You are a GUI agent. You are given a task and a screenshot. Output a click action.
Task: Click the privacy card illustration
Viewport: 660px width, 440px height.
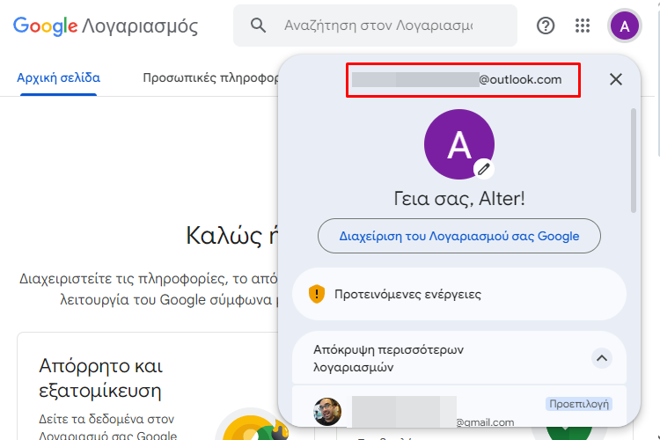[x=252, y=424]
